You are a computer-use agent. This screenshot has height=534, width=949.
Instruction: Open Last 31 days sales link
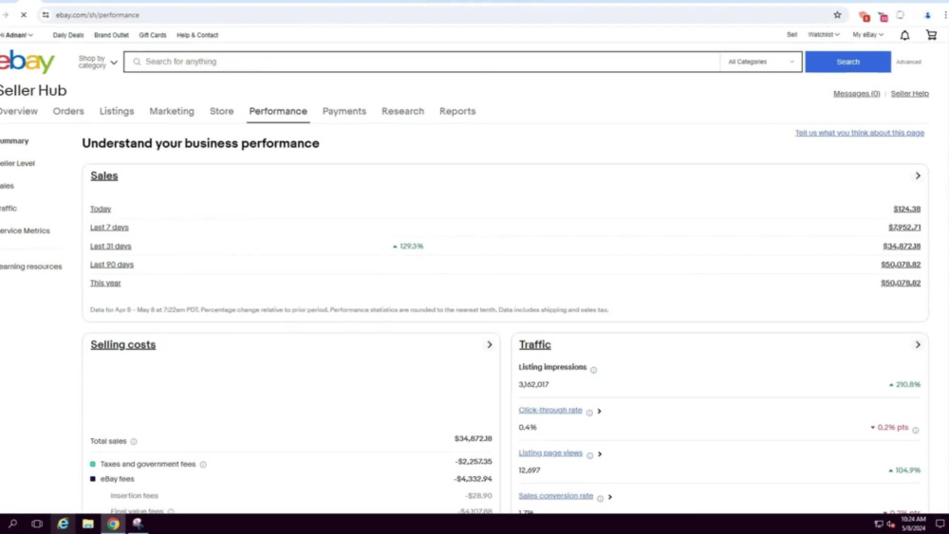point(111,247)
